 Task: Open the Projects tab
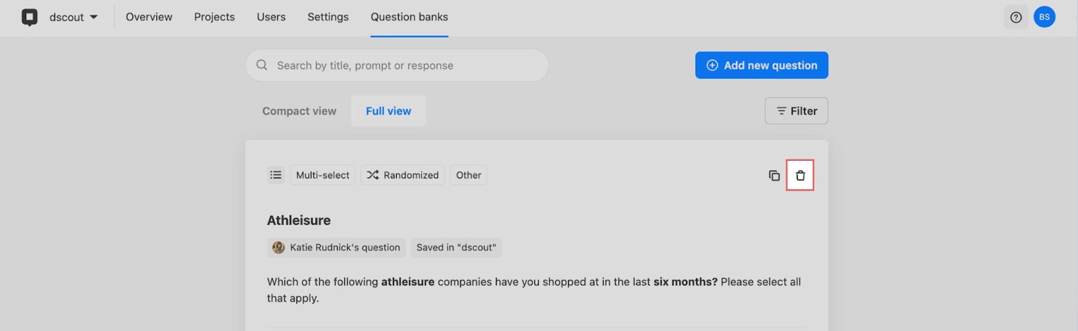pyautogui.click(x=214, y=17)
